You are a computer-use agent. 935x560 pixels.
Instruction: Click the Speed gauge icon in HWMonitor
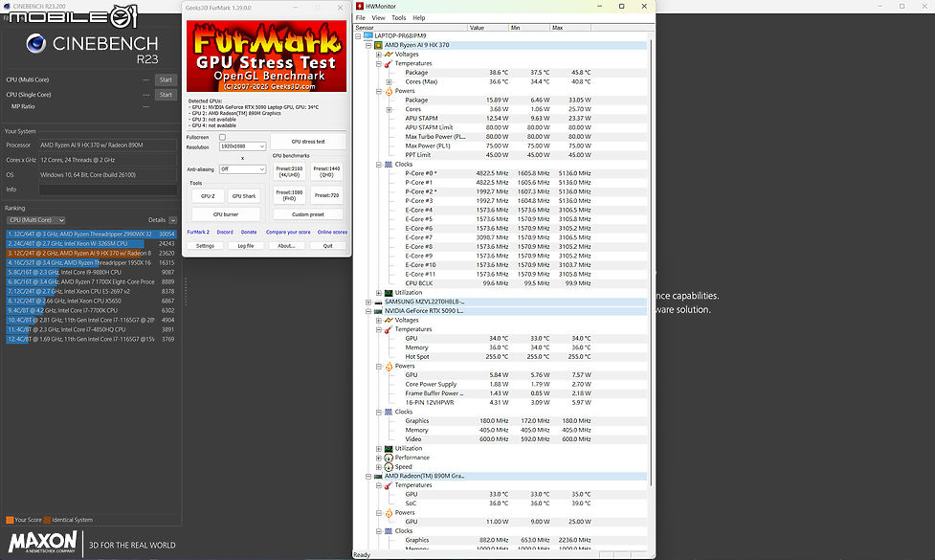tap(389, 467)
